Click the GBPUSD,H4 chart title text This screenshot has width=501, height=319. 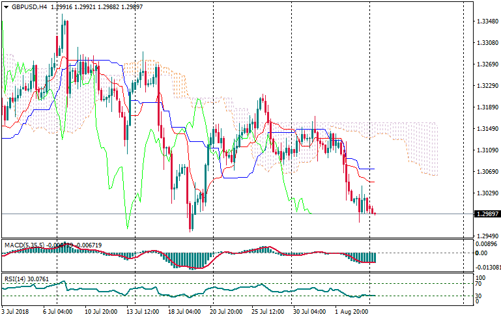click(29, 7)
